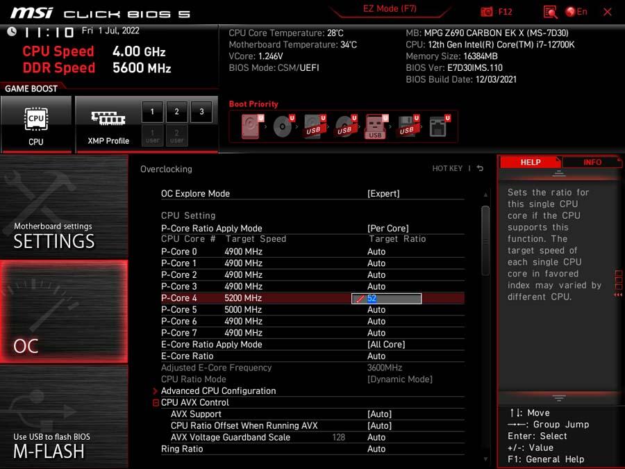Switch to the INFO tab

point(592,162)
